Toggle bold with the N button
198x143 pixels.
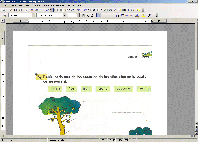tap(84, 15)
